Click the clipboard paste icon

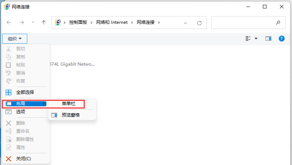click(8, 65)
